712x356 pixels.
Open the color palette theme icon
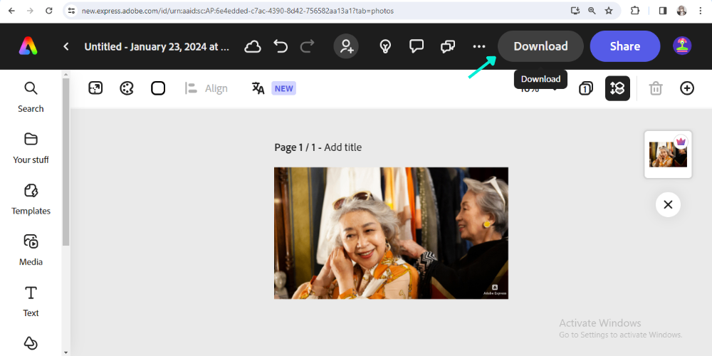(x=127, y=88)
